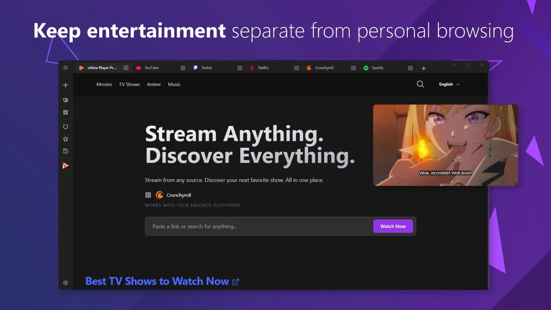Click layout icon on the Twitch tab
The height and width of the screenshot is (310, 551).
[240, 68]
